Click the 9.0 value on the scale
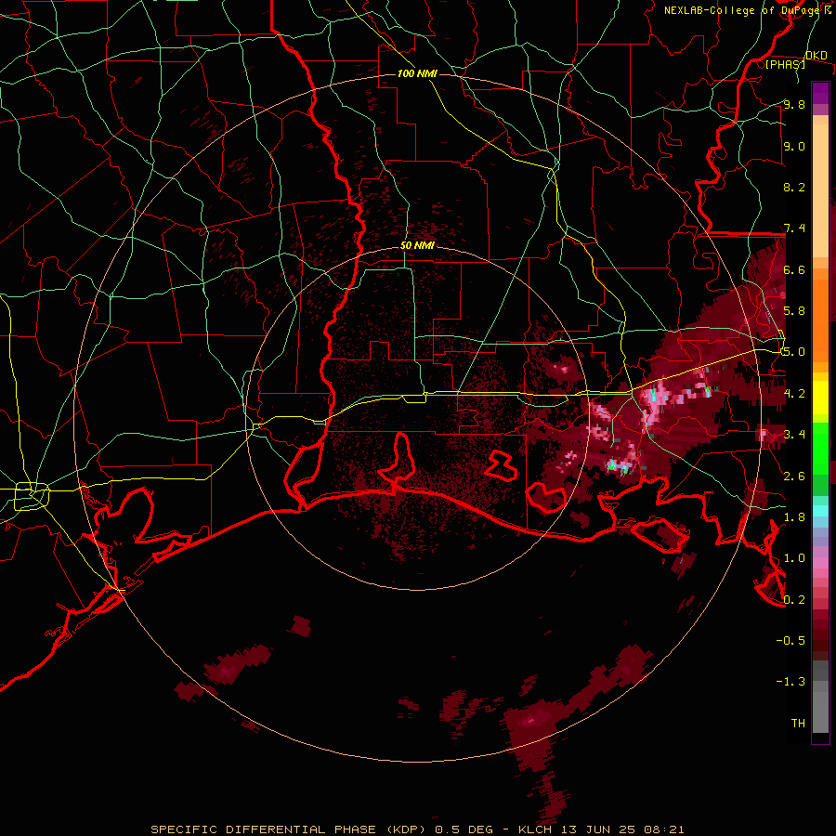 [x=794, y=146]
